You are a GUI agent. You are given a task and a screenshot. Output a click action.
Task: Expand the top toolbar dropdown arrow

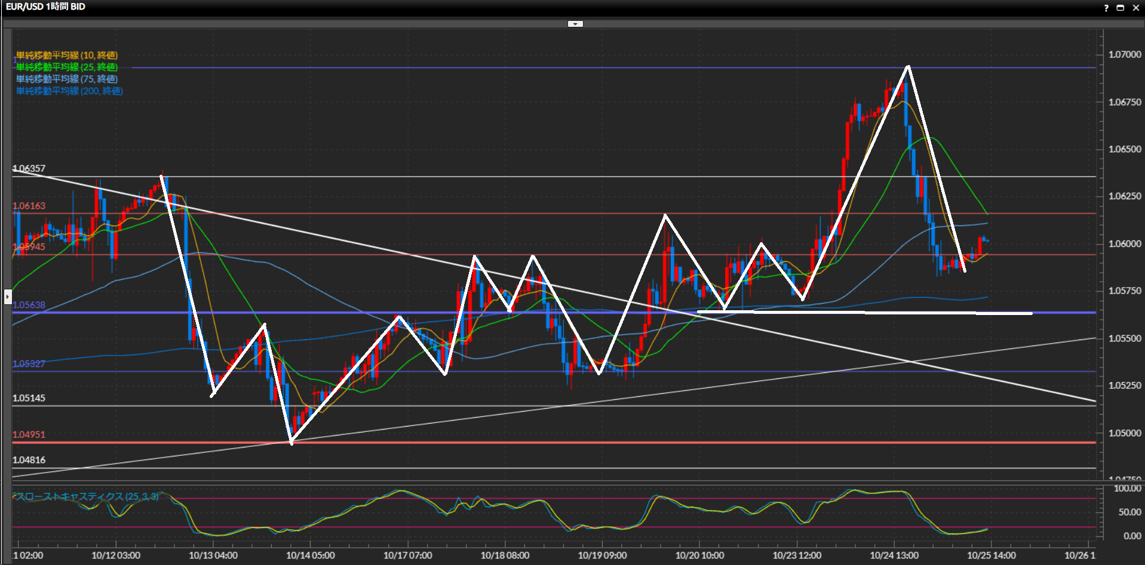[575, 24]
